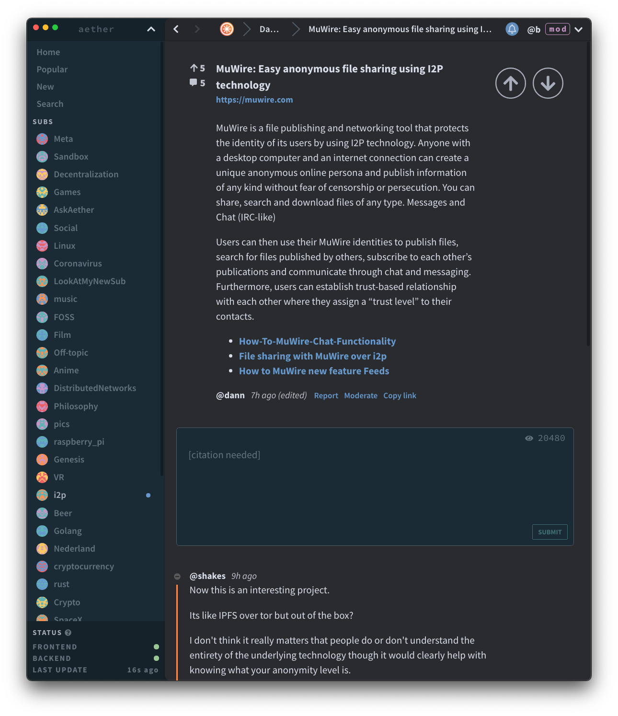Downvote the MuWire post with down arrow
Screen dimensions: 618x716
548,83
